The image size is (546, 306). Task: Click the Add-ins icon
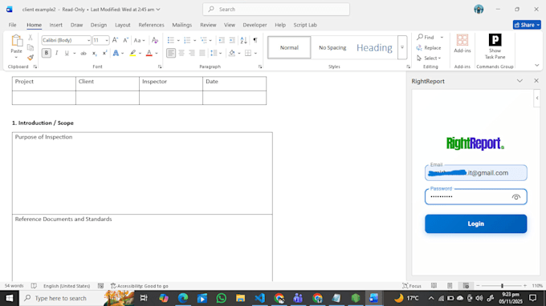point(462,44)
